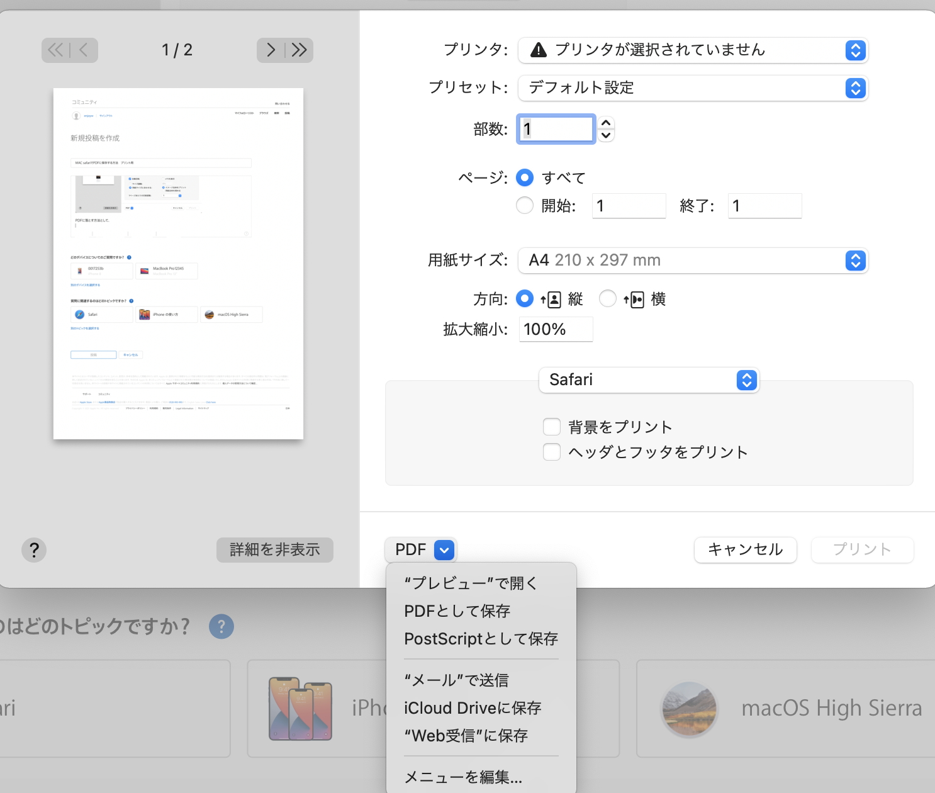Select すべて pages radio button
The image size is (935, 793).
tap(525, 177)
